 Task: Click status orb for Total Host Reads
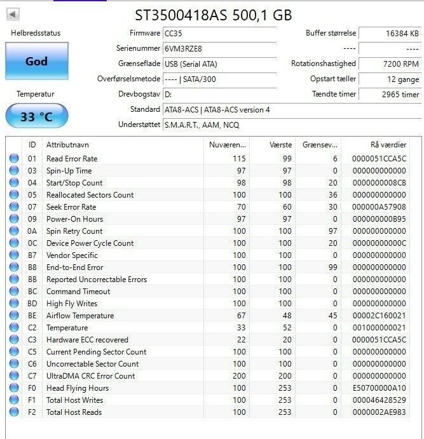[x=14, y=412]
